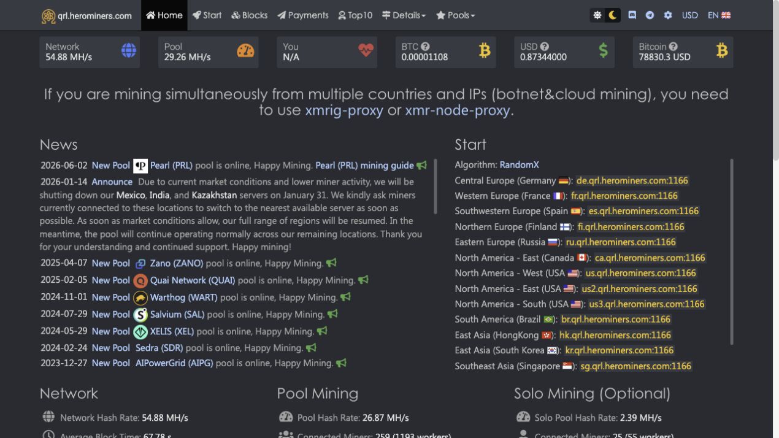This screenshot has height=438, width=779.
Task: Click the Pearl coin logo icon
Action: pyautogui.click(x=140, y=166)
